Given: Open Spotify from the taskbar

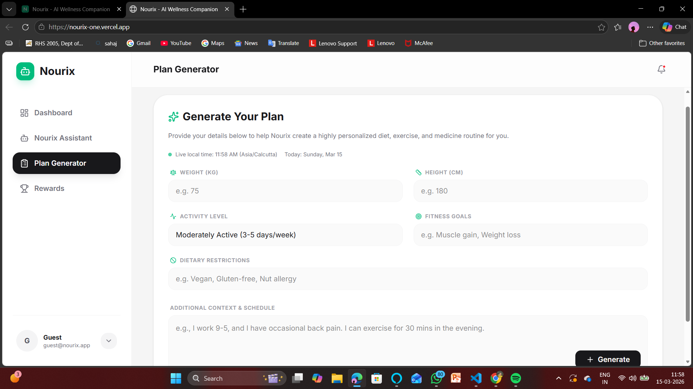Looking at the screenshot, I should tap(515, 378).
